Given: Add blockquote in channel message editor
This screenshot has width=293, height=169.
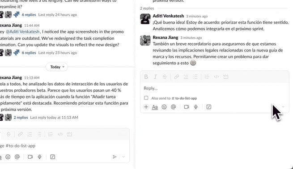Looking at the screenshot, I should click(51, 134).
